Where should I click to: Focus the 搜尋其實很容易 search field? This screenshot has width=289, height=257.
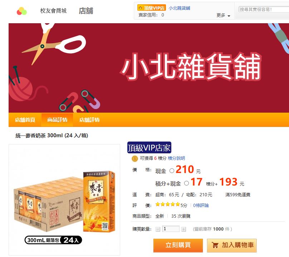pos(264,9)
